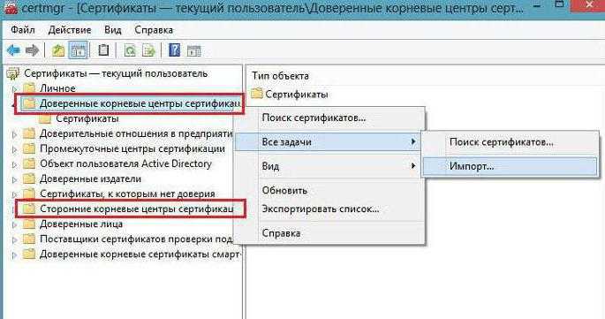
Task: Expand Сертификаты, к которым нет доверия arrow
Action: pos(15,194)
